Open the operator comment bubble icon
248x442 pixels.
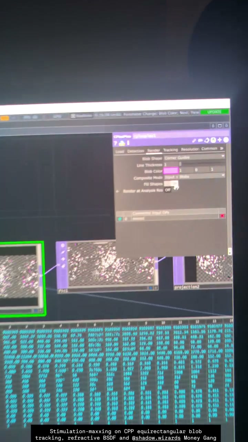pos(200,141)
